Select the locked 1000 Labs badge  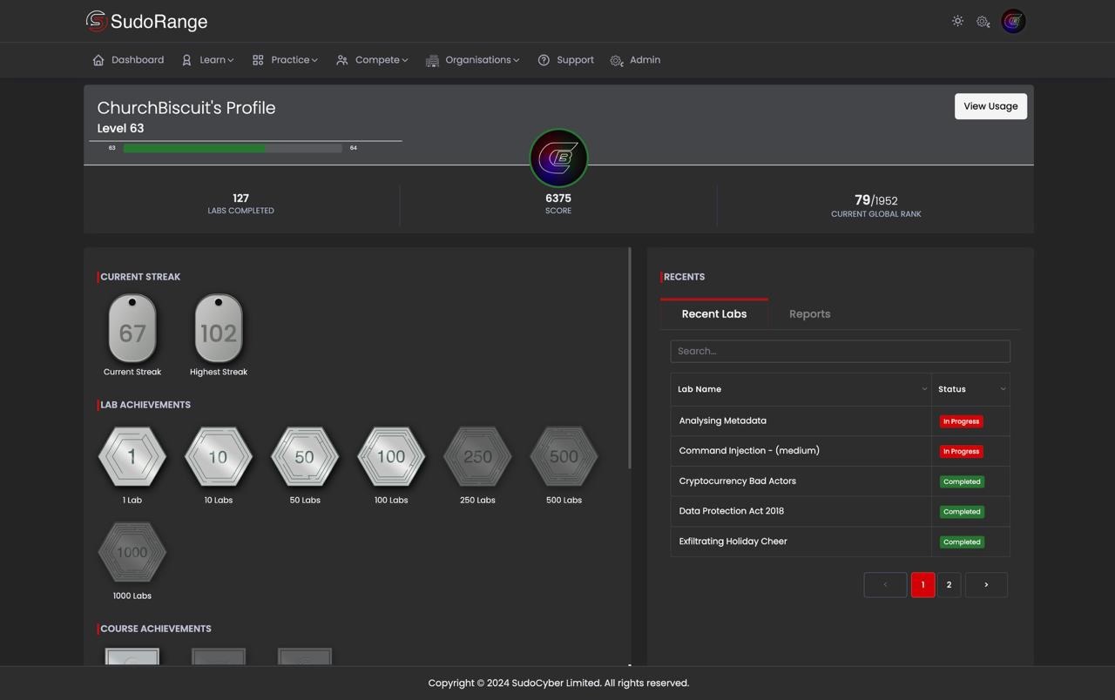click(x=132, y=552)
